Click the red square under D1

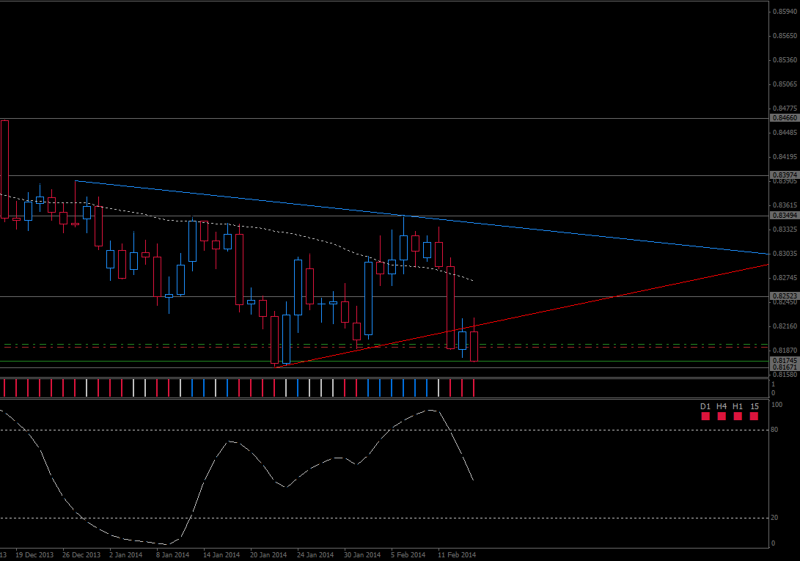(705, 417)
